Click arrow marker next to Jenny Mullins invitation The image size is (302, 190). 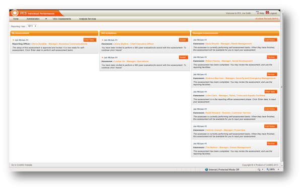103,40
